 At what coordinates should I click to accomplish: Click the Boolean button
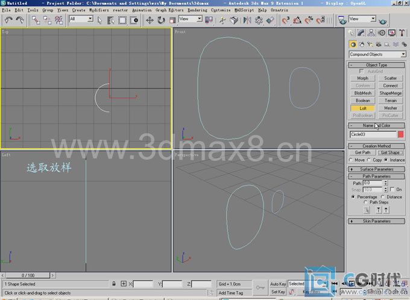coord(363,101)
